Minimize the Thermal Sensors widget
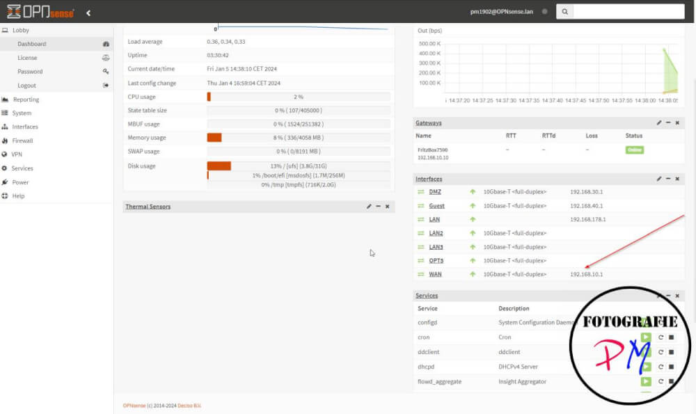 pos(378,207)
